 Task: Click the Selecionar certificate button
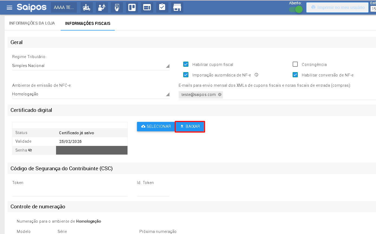click(x=156, y=126)
